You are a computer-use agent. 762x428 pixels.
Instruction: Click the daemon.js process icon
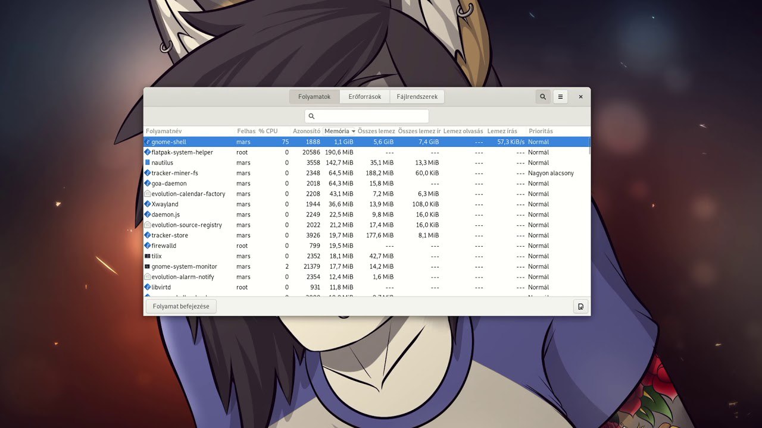148,215
